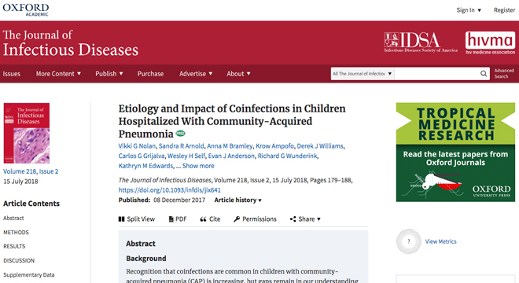
Task: Open the search scope dropdown
Action: click(363, 73)
